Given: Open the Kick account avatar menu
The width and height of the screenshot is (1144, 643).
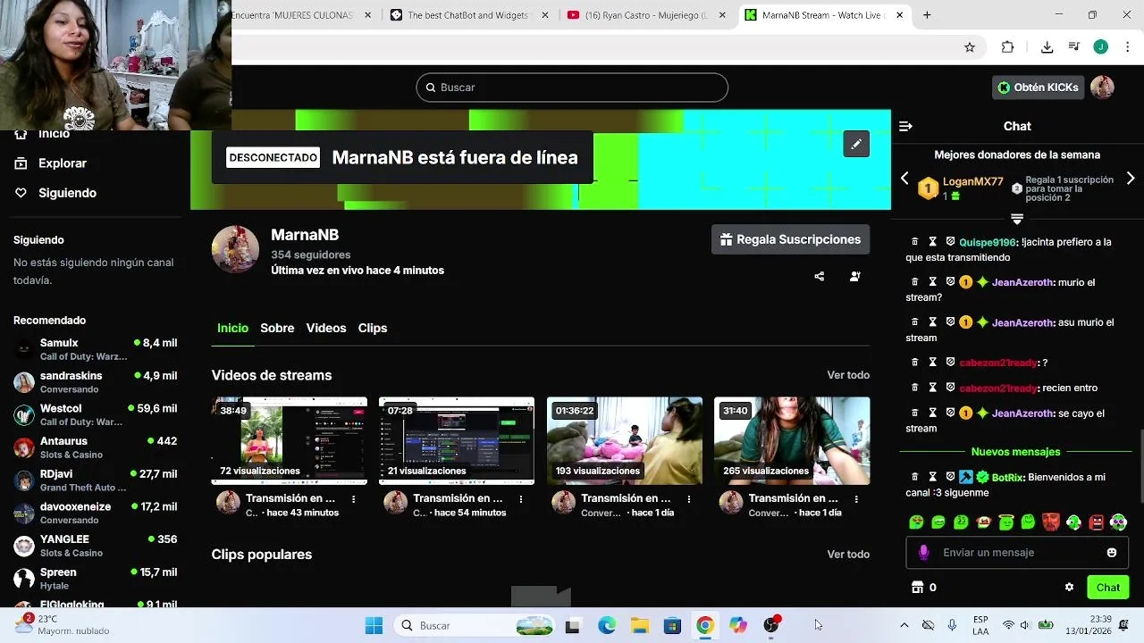Looking at the screenshot, I should pos(1102,88).
